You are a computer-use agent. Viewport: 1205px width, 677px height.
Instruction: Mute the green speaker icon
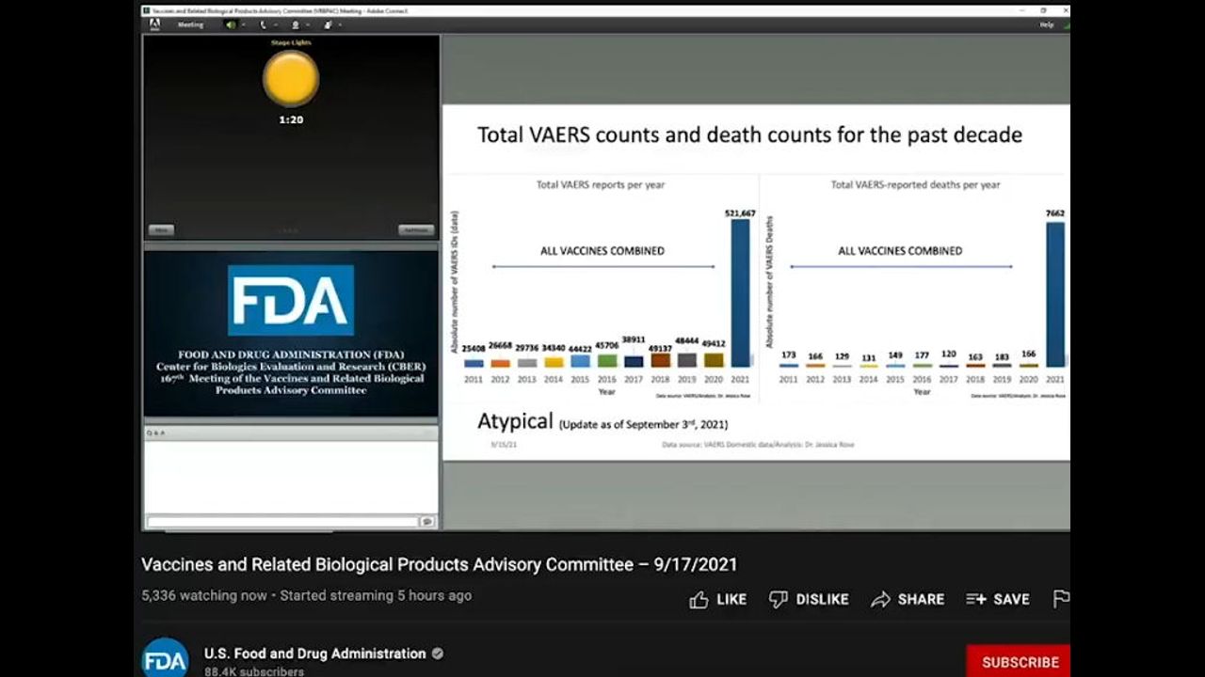230,24
